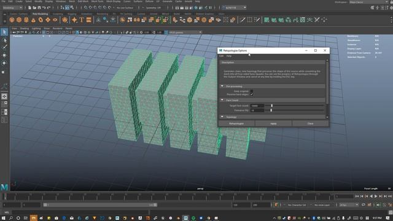Click the Target face count slider handle

click(x=271, y=106)
